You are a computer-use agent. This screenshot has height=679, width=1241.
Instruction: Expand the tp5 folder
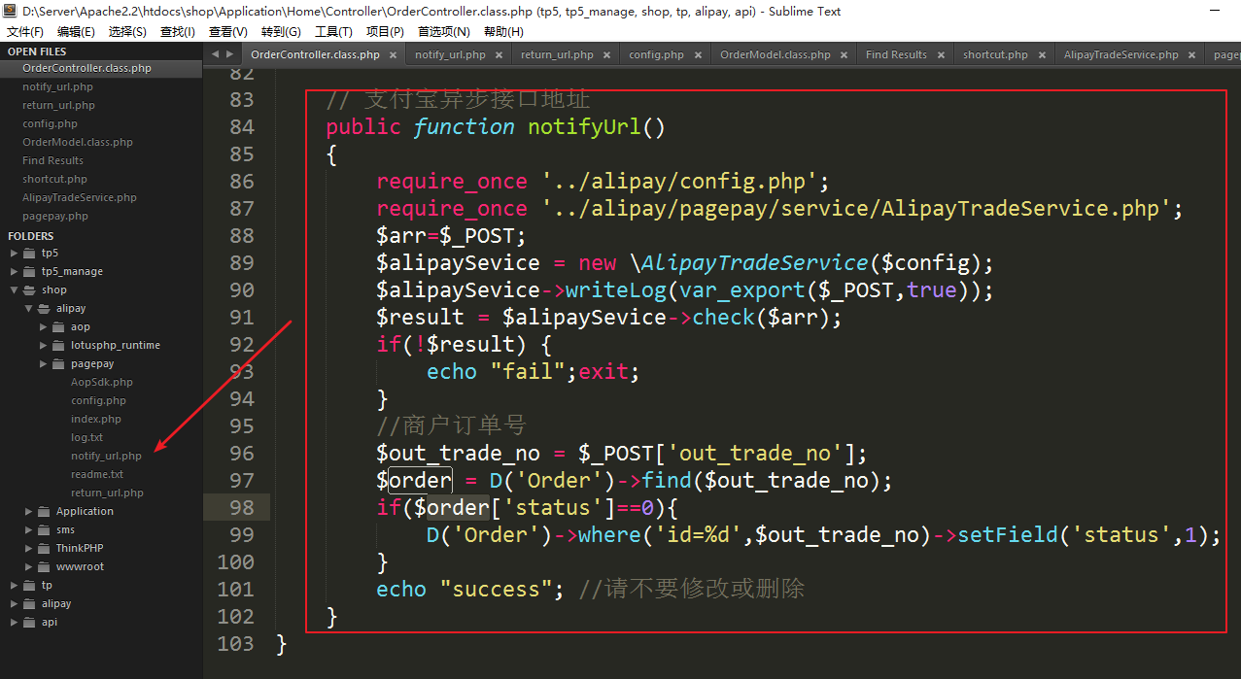click(14, 254)
